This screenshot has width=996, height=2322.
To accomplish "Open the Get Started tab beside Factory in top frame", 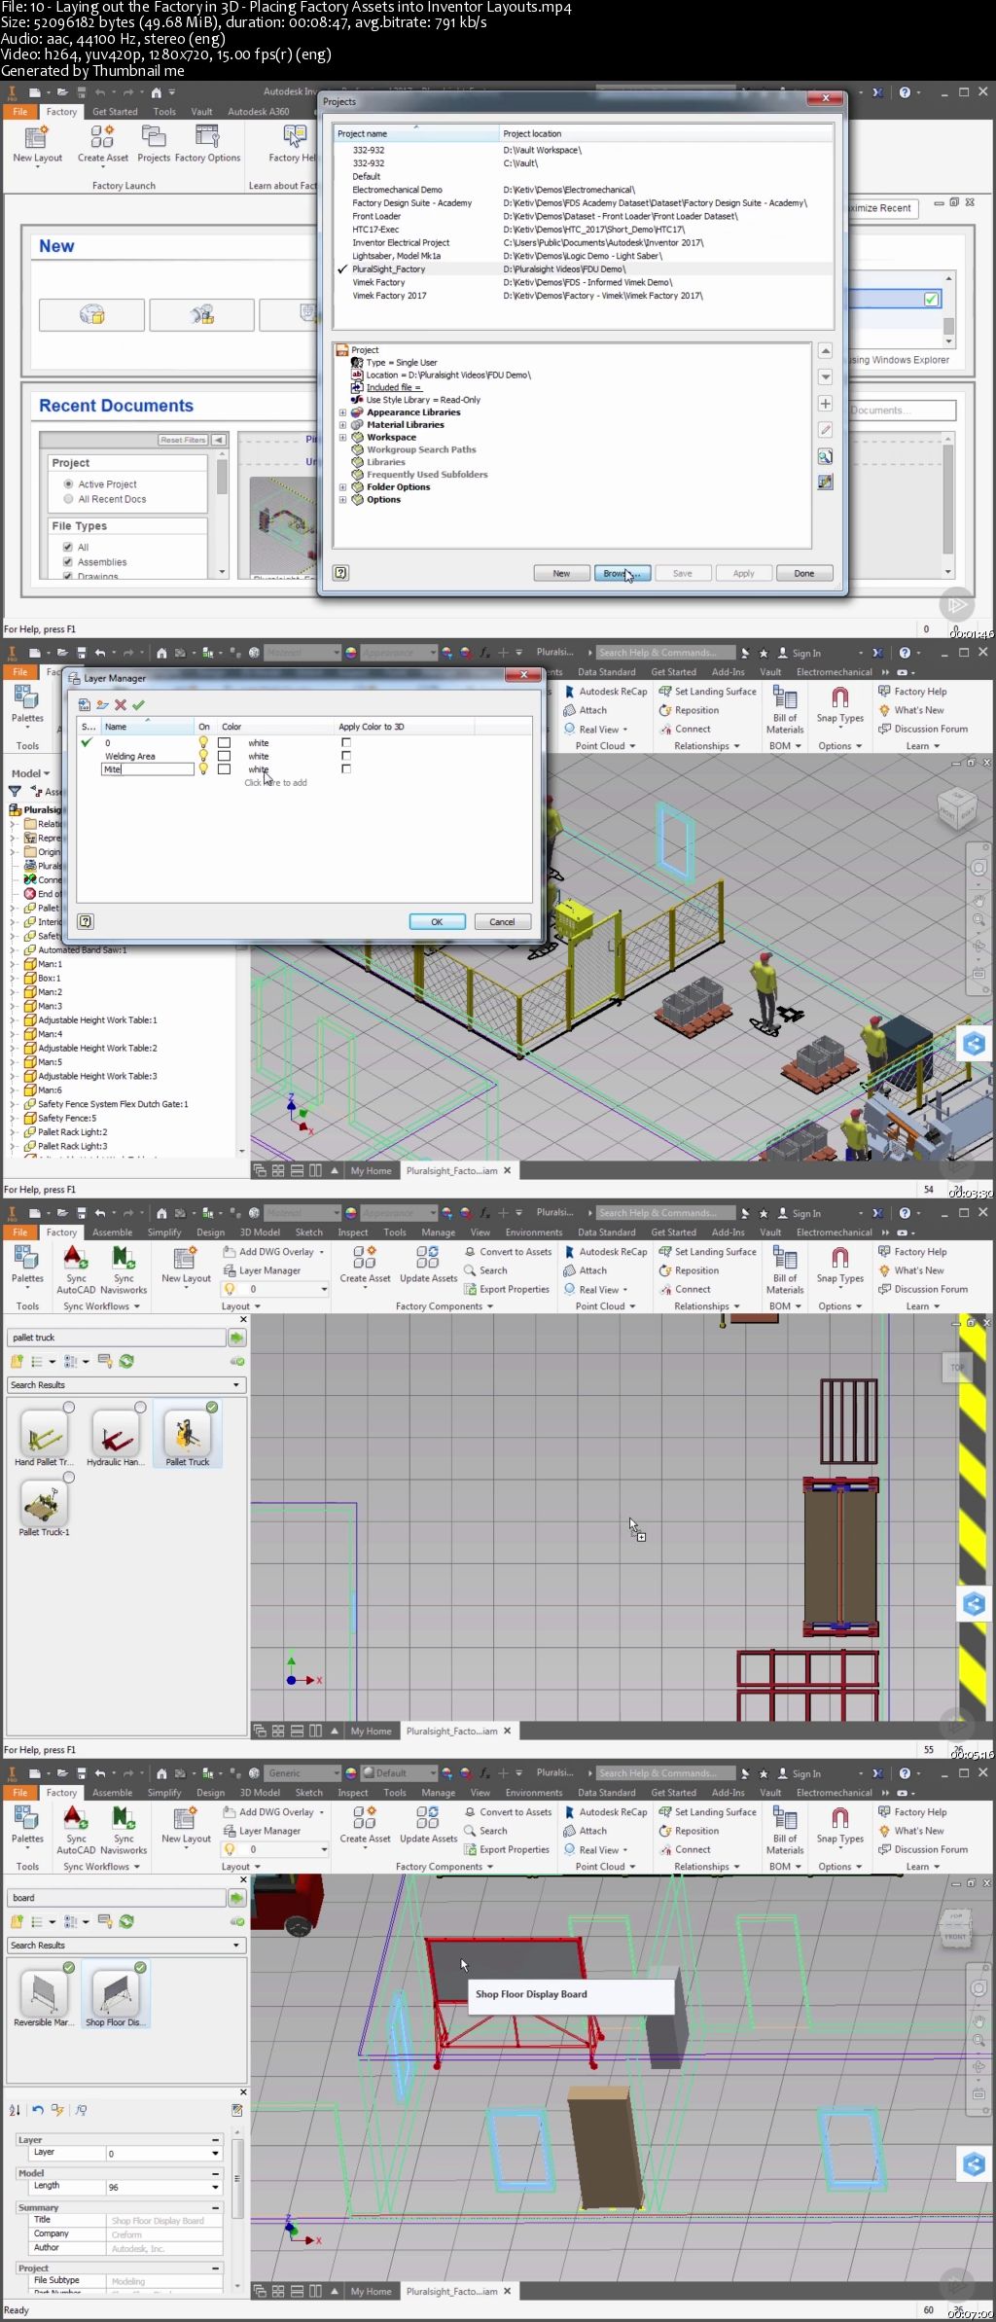I will coord(115,112).
